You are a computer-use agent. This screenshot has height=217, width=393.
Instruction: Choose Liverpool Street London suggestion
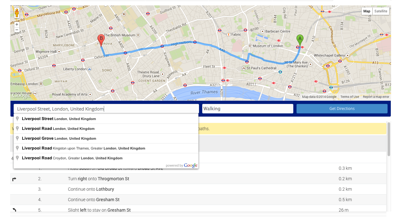[x=106, y=119]
